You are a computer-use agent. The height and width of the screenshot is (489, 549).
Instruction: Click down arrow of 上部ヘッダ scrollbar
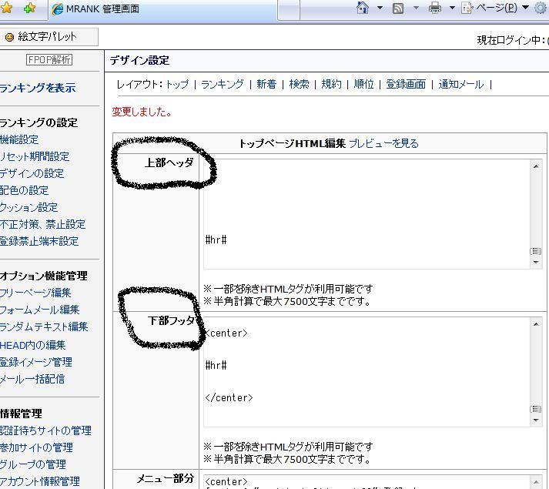tap(536, 263)
